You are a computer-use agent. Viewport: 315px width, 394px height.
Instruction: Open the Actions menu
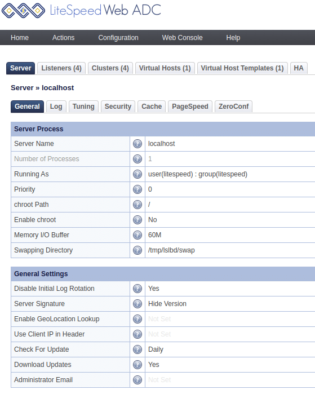[63, 38]
